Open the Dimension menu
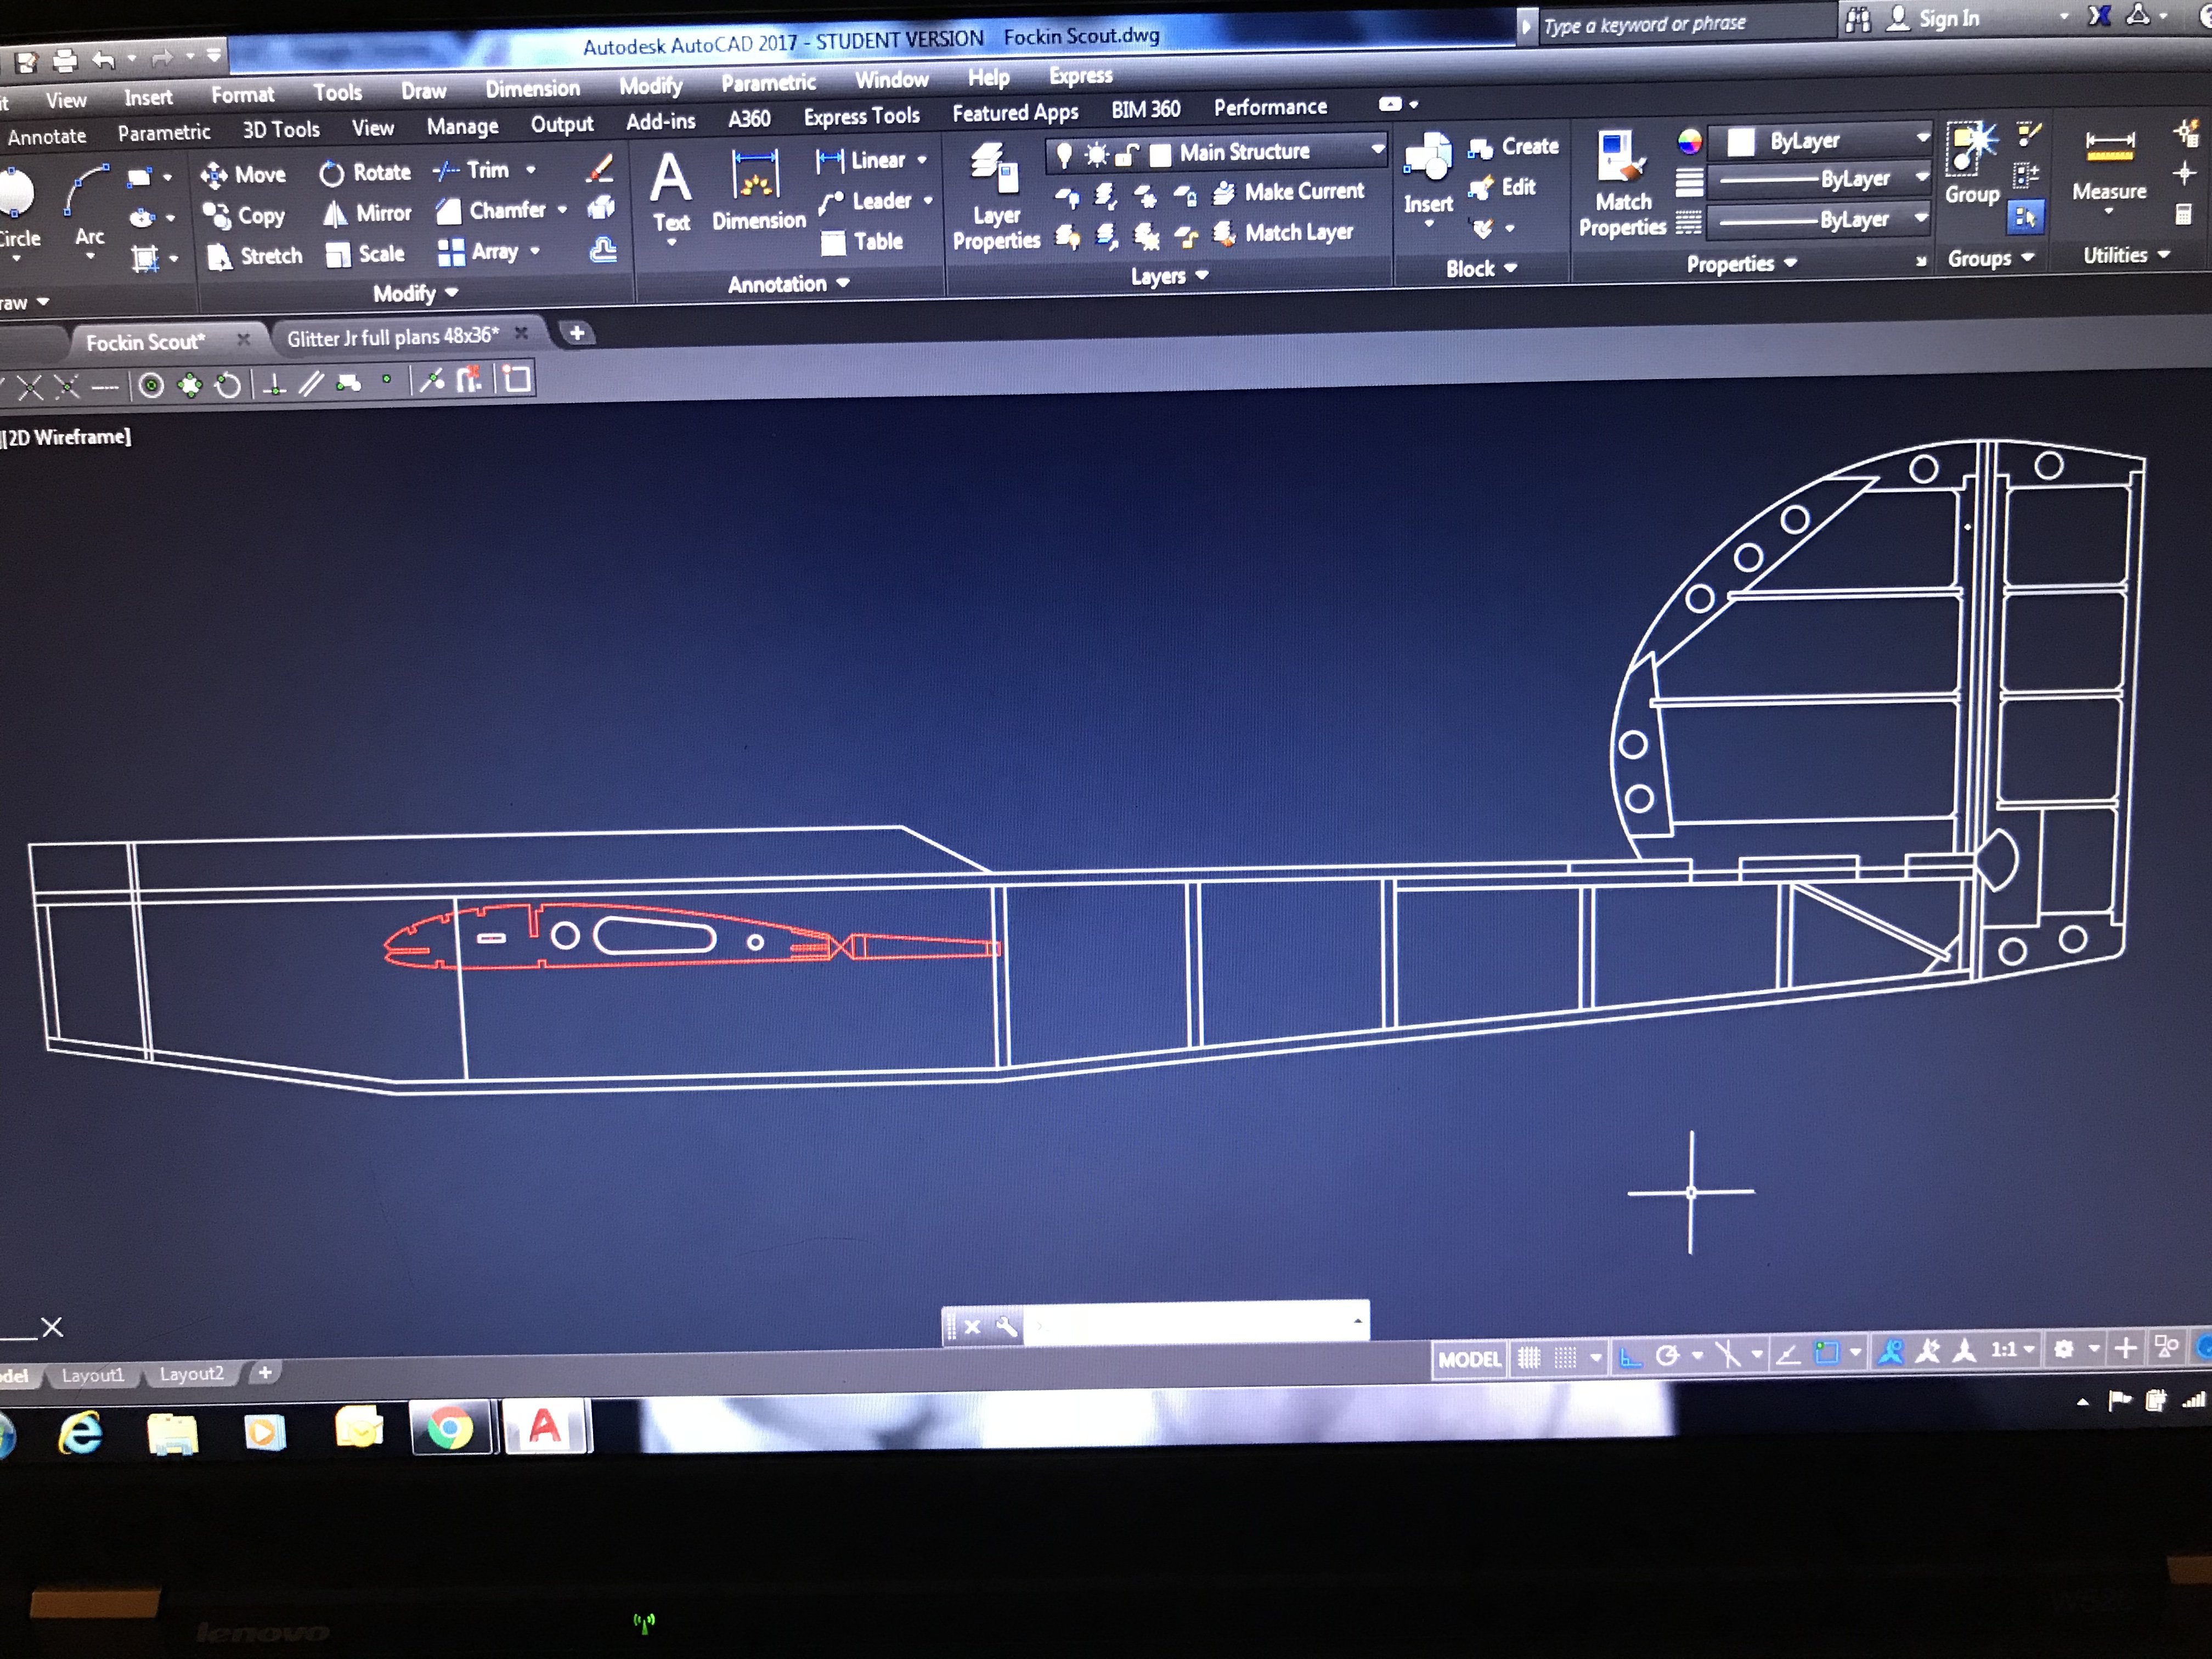 532,89
